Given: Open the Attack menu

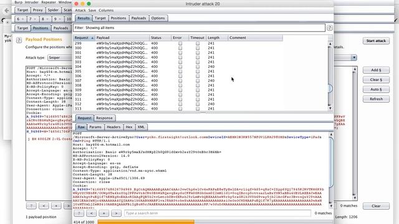Looking at the screenshot, I should [80, 11].
